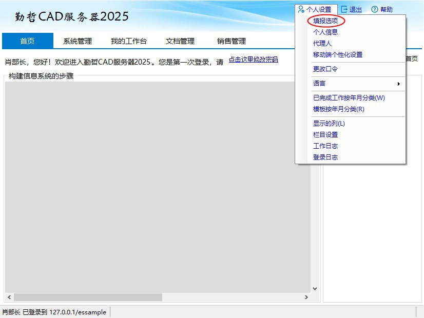Screen dimensions: 424x318
Task: Click the 帮助 question mark icon
Action: point(374,9)
